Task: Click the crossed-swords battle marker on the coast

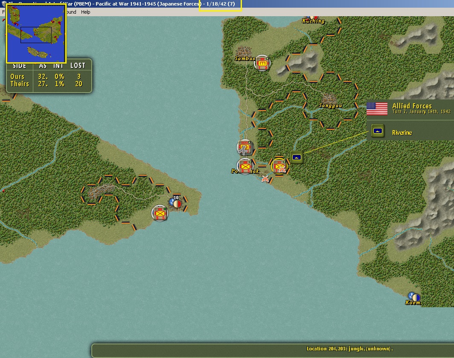Action: 265,179
